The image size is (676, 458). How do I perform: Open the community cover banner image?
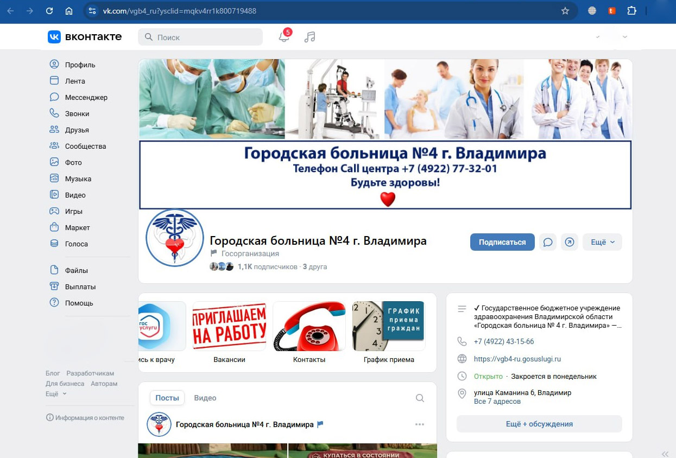point(386,134)
